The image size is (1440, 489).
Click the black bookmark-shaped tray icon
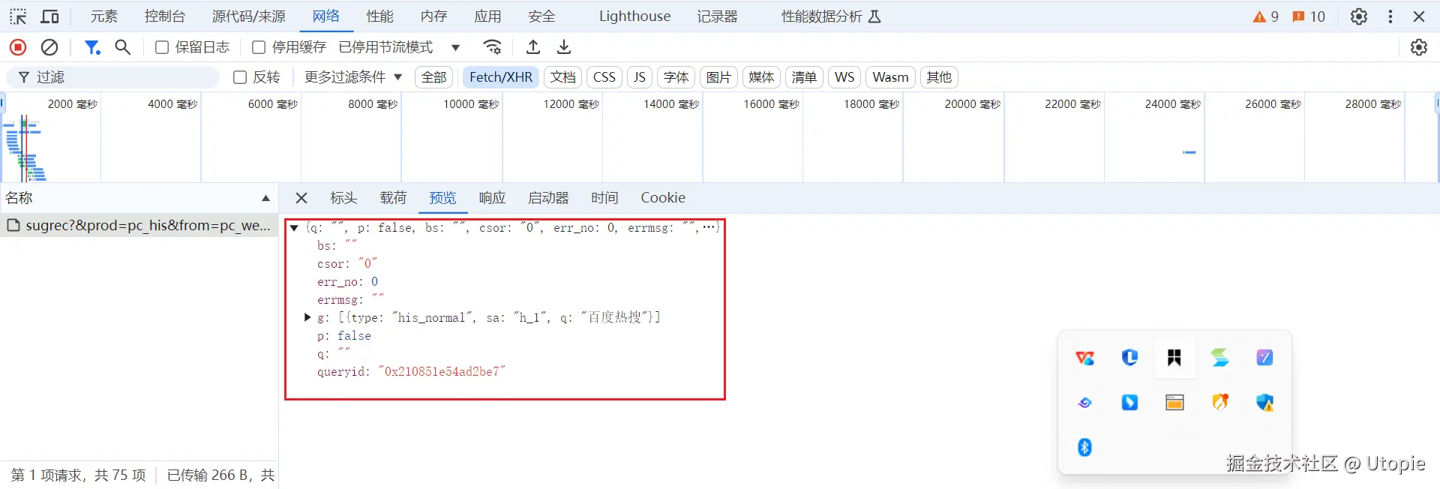tap(1174, 358)
